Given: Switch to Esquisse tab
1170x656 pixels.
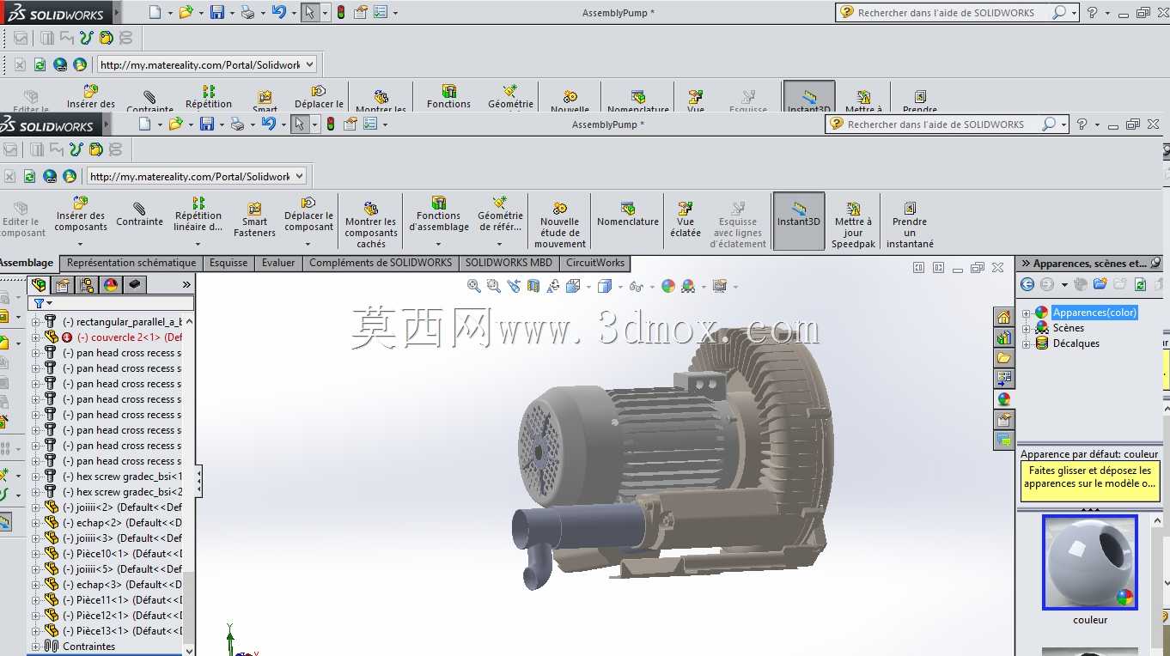Looking at the screenshot, I should click(x=229, y=263).
